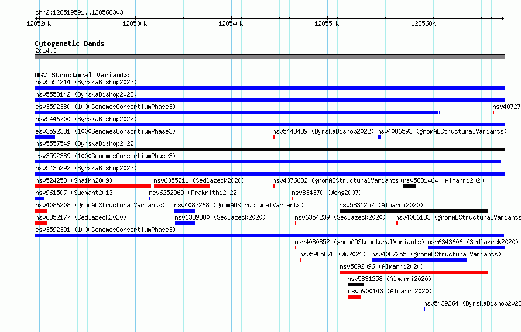
Task: Select the nsv961507 (Sudmant2013) label
Action: (76, 193)
